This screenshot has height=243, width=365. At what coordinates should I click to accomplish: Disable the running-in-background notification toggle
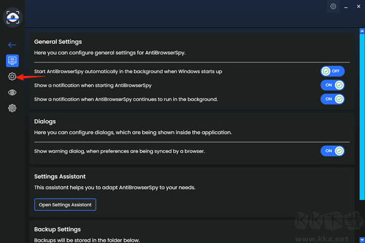pyautogui.click(x=333, y=98)
